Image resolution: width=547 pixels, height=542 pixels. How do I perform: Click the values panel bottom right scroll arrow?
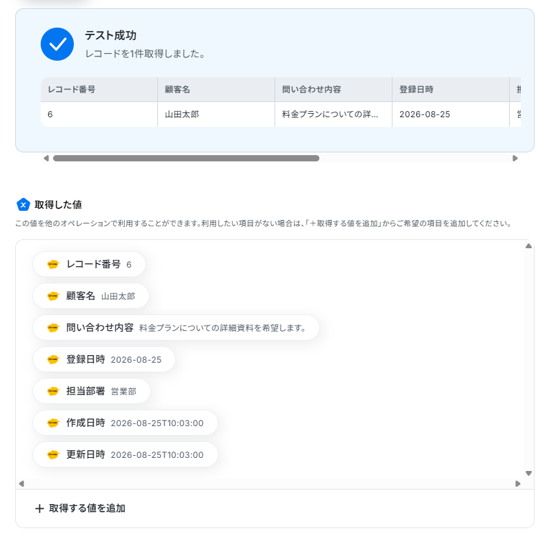(x=518, y=484)
